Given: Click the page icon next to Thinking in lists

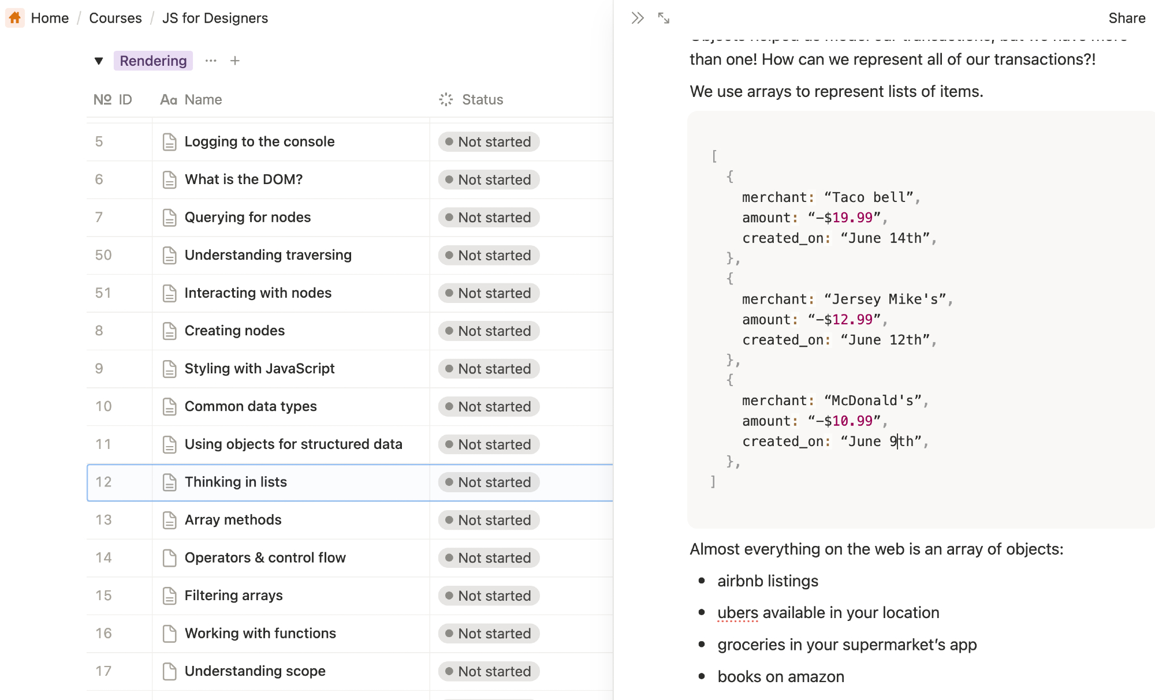Looking at the screenshot, I should pyautogui.click(x=169, y=482).
